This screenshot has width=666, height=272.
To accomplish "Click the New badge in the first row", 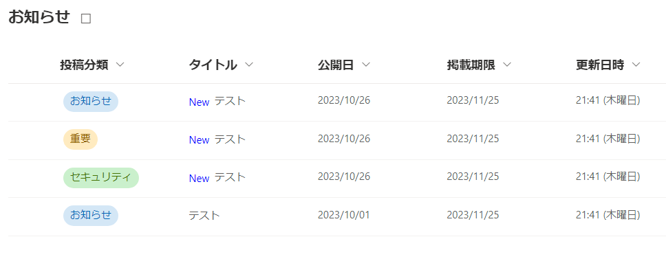I will click(200, 102).
